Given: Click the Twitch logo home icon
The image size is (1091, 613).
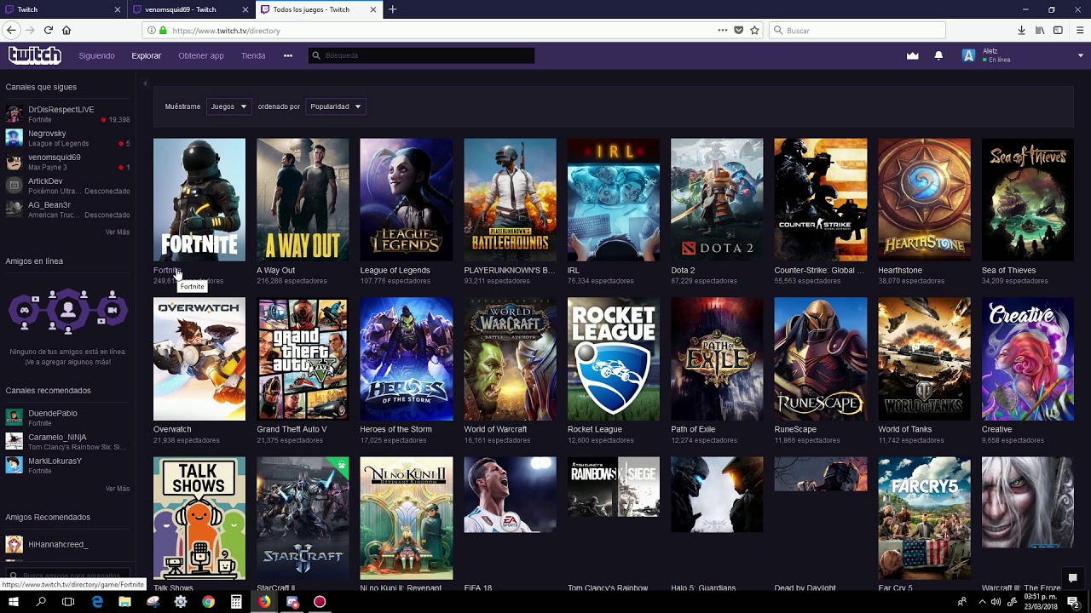Looking at the screenshot, I should pos(35,55).
